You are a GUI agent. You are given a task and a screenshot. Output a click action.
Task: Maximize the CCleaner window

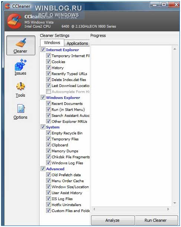(164, 4)
